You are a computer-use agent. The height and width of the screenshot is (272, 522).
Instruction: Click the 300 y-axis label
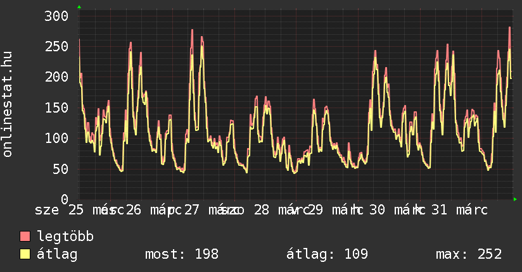point(56,16)
